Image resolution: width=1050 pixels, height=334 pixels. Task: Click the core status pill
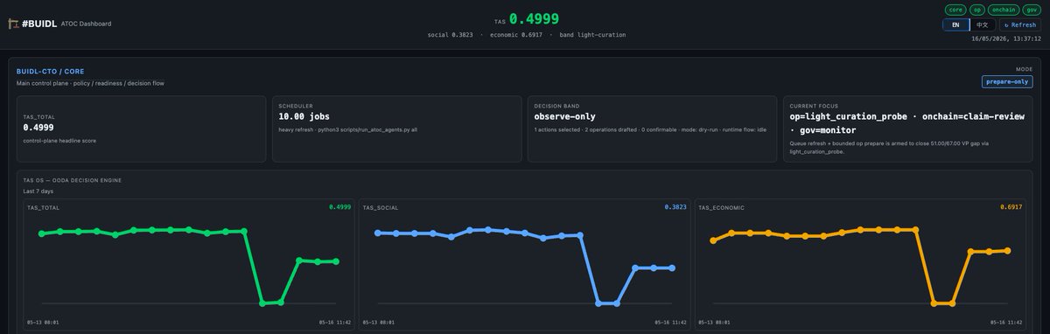[x=955, y=10]
